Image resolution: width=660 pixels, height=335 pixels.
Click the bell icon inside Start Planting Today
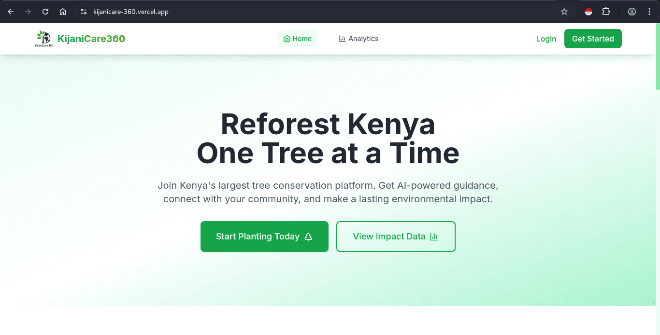[x=308, y=237]
